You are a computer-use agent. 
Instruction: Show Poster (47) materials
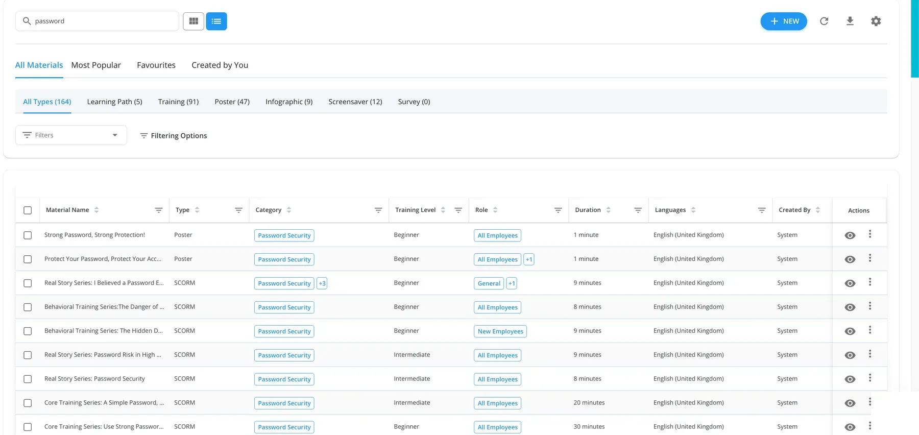coord(232,102)
